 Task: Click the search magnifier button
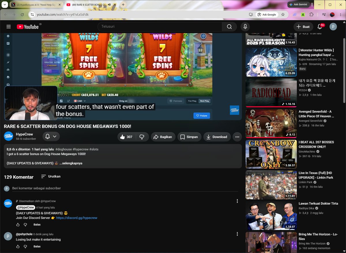pyautogui.click(x=229, y=27)
